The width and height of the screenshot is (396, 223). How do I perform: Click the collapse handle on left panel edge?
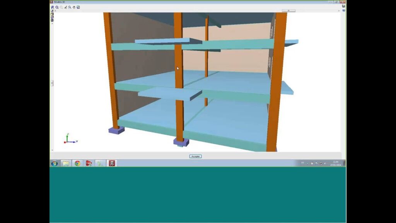[x=52, y=83]
